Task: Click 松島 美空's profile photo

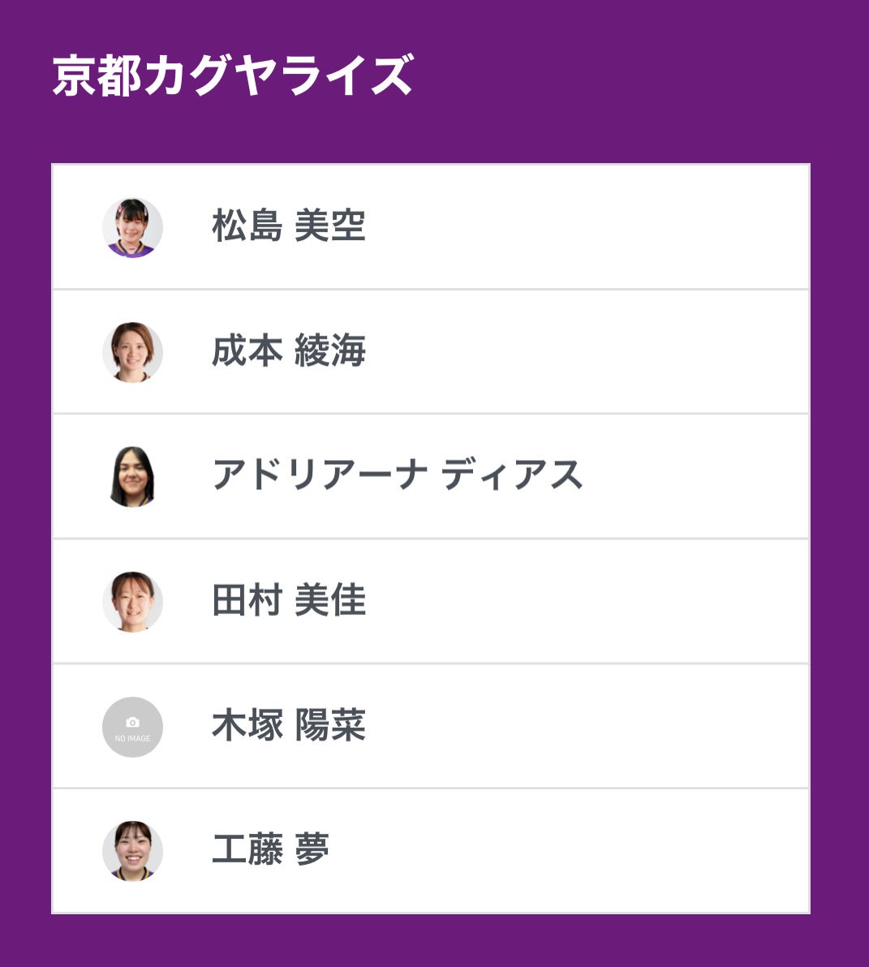Action: point(132,228)
